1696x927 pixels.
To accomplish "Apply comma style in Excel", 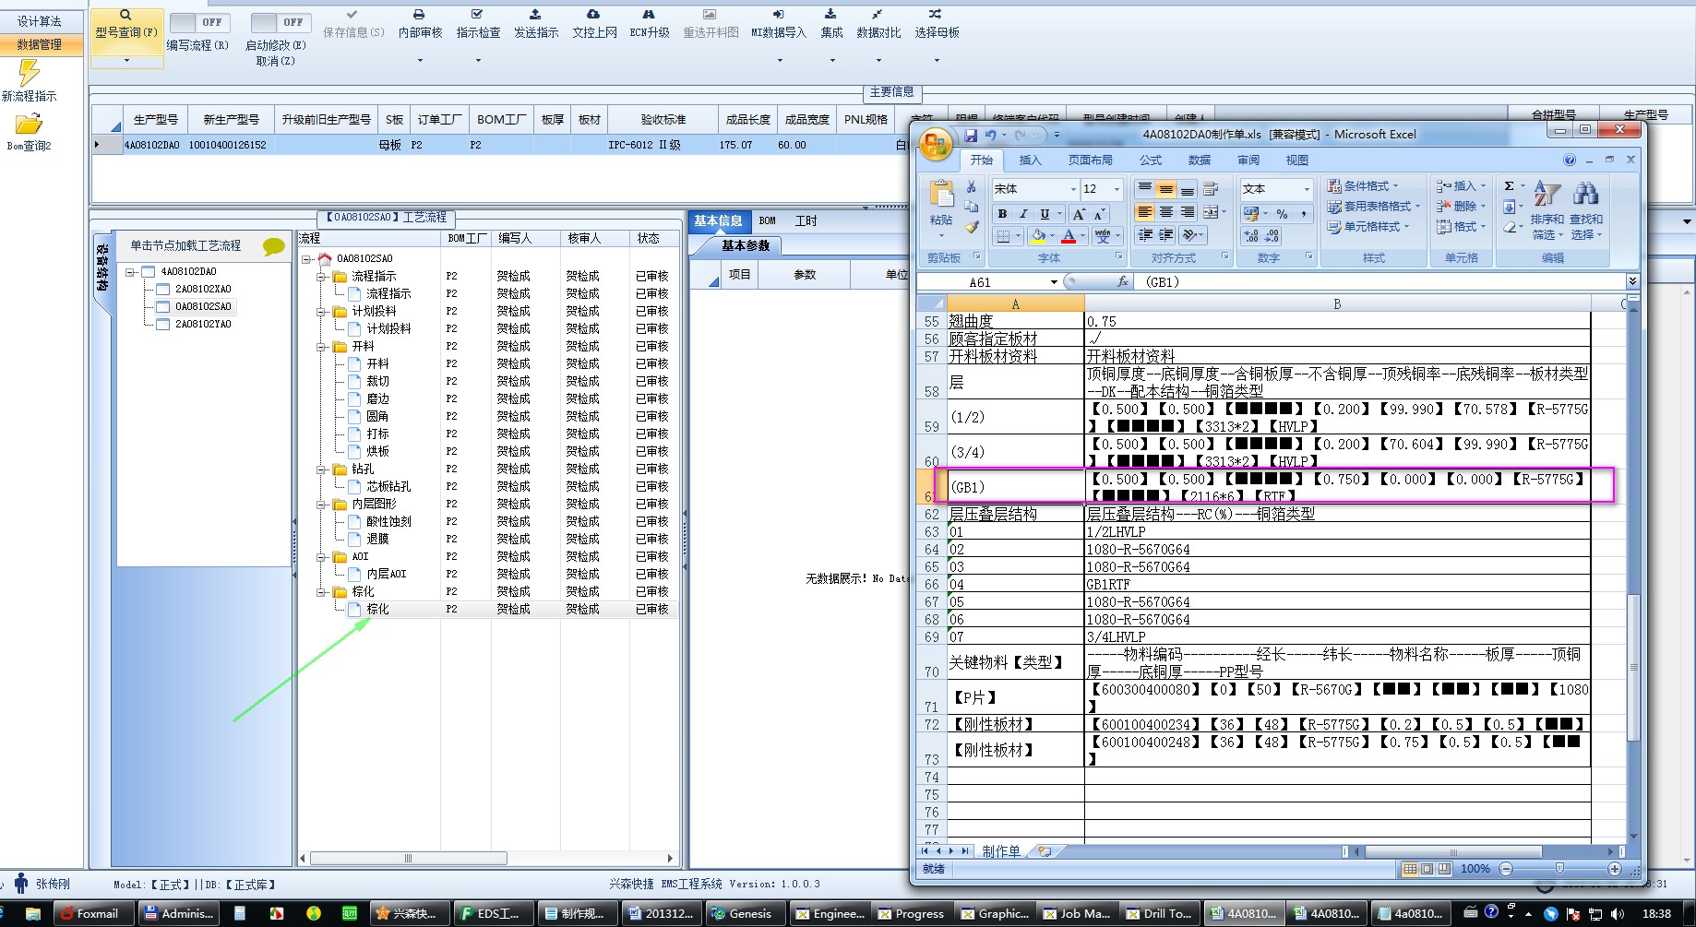I will tap(1304, 214).
